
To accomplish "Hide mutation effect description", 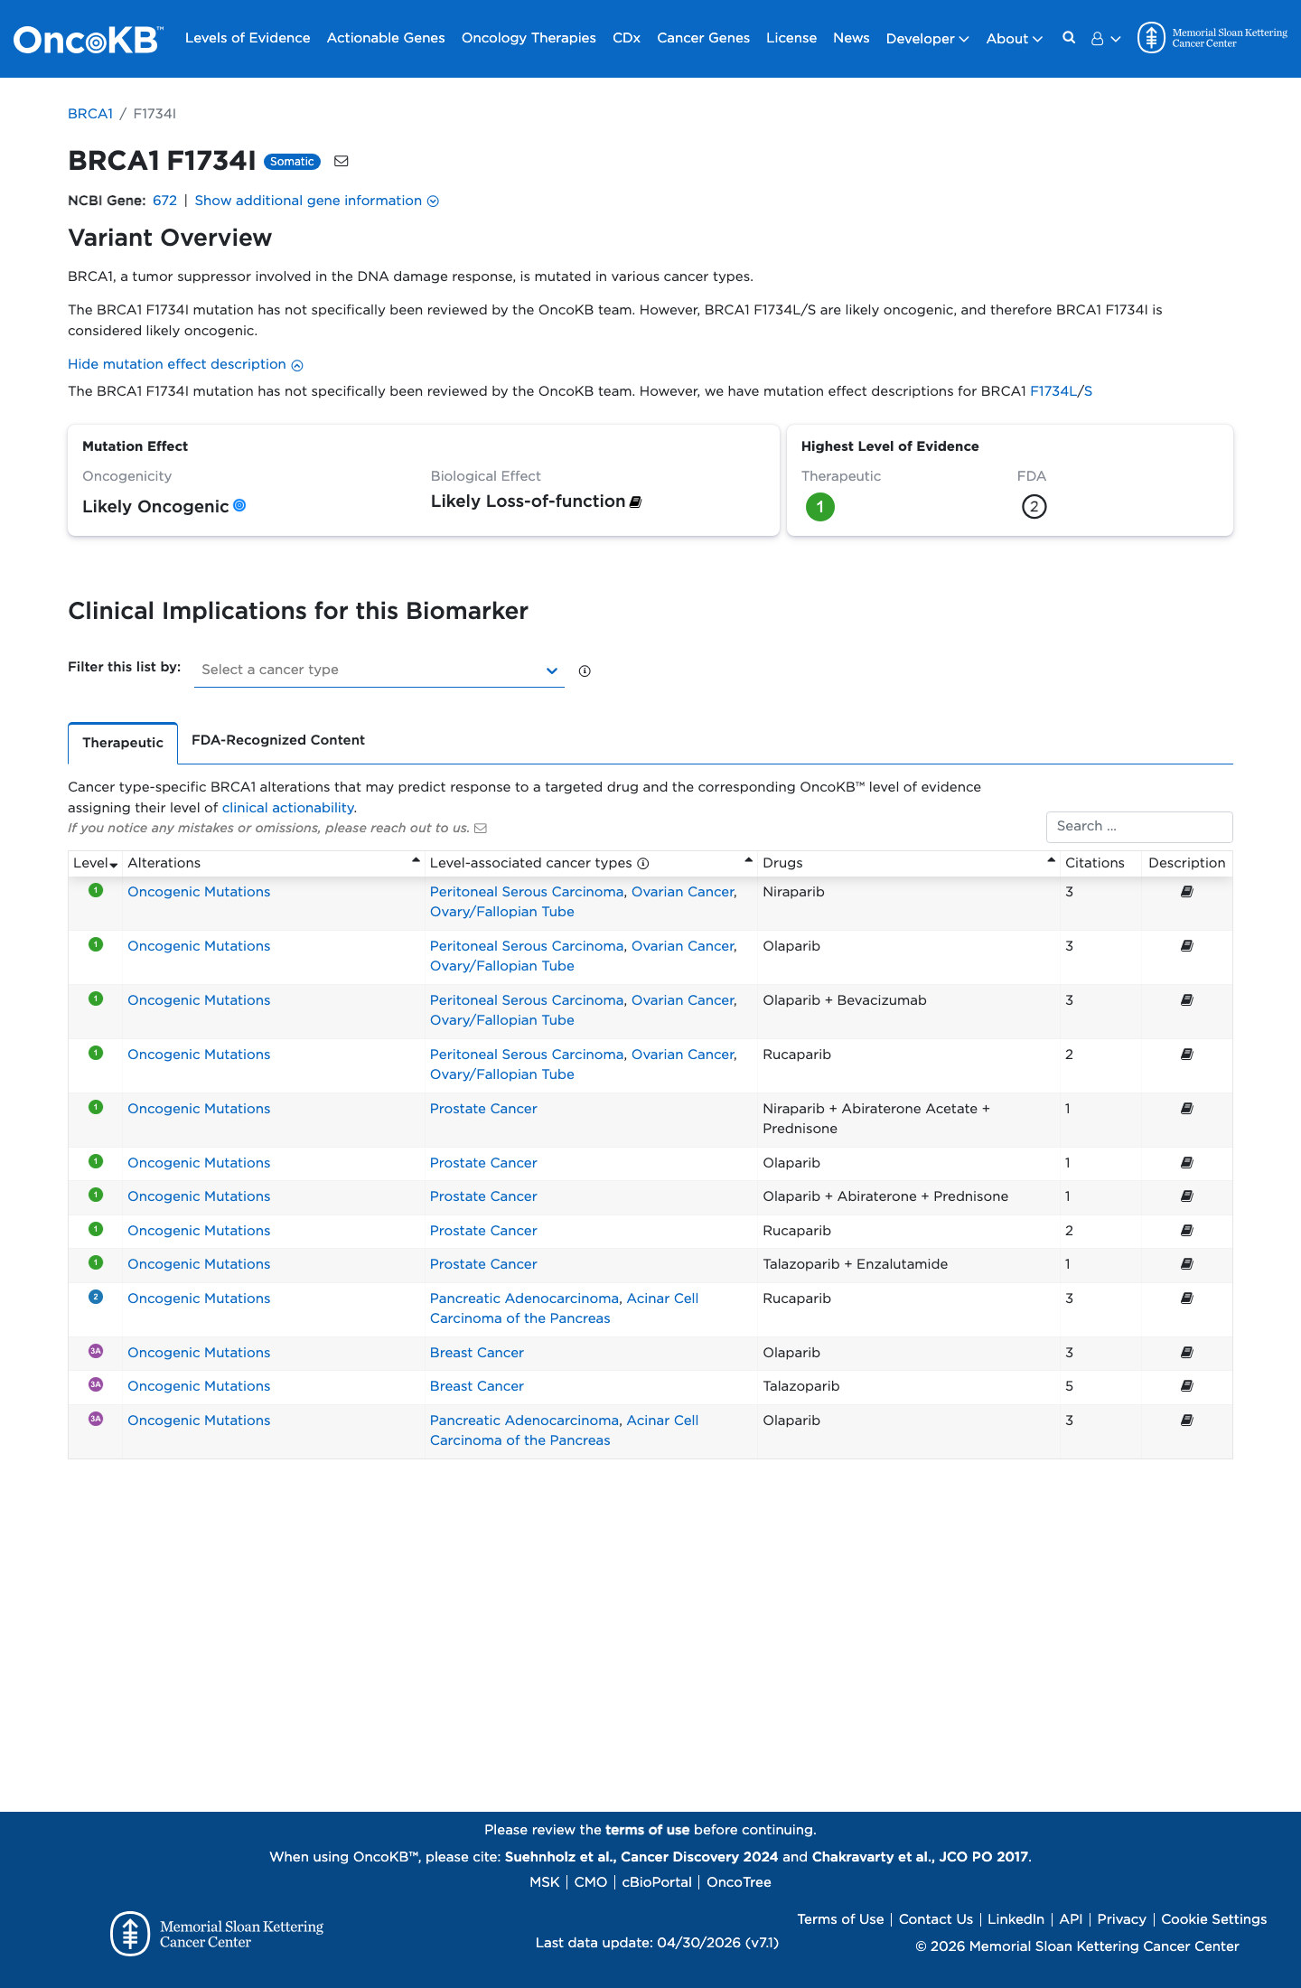I will (185, 364).
